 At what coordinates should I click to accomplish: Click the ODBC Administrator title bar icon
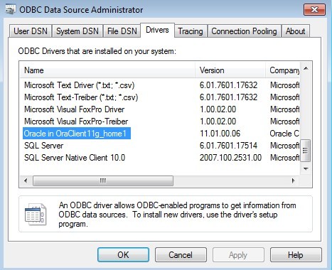pos(11,9)
